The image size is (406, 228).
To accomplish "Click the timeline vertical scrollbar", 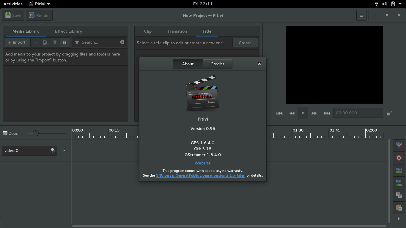I will pos(390,181).
